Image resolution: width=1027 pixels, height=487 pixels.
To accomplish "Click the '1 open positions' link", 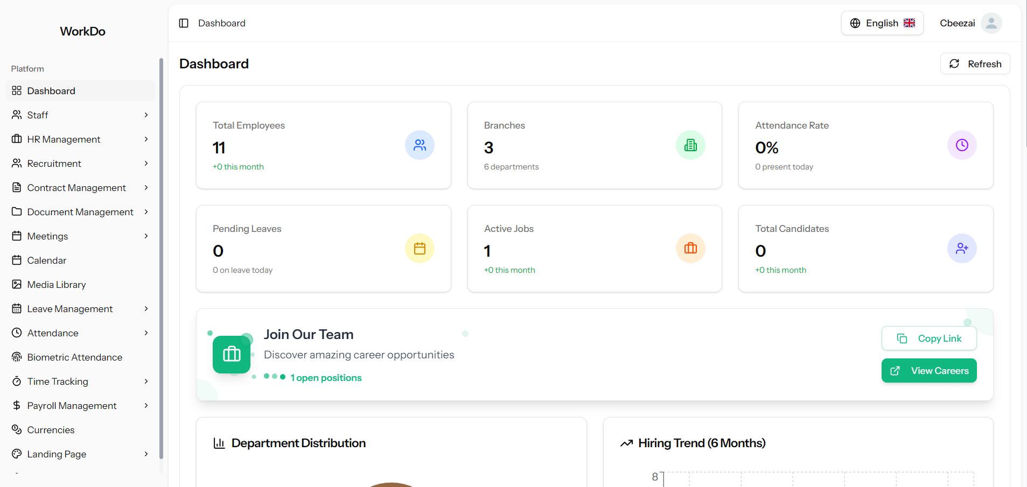I will pyautogui.click(x=326, y=378).
